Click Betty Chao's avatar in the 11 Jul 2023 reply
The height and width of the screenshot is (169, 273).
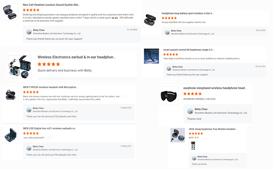29,32
